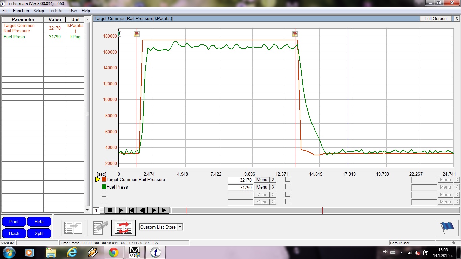Click the red arrows swap list icon

[124, 228]
